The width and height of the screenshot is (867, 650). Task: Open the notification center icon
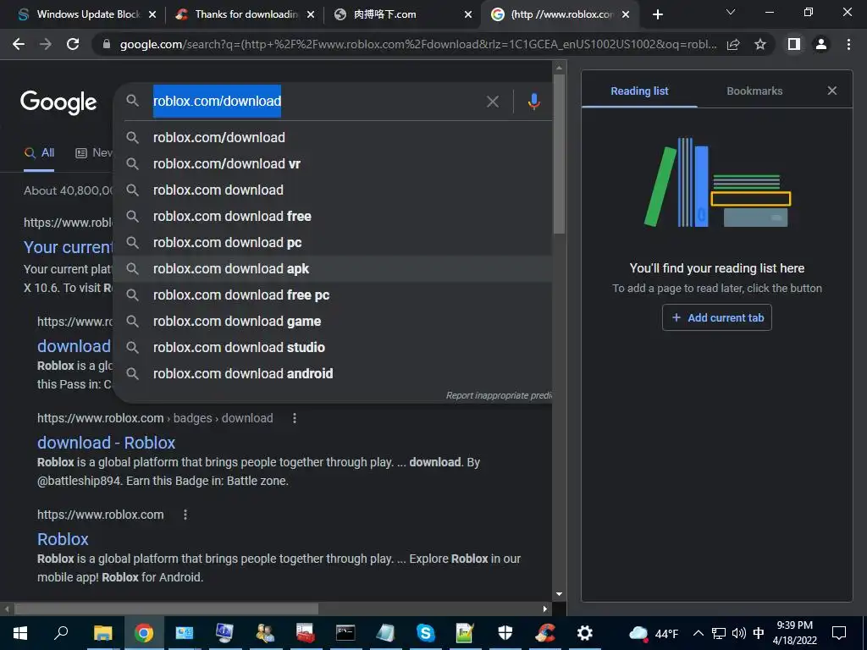[x=839, y=633]
